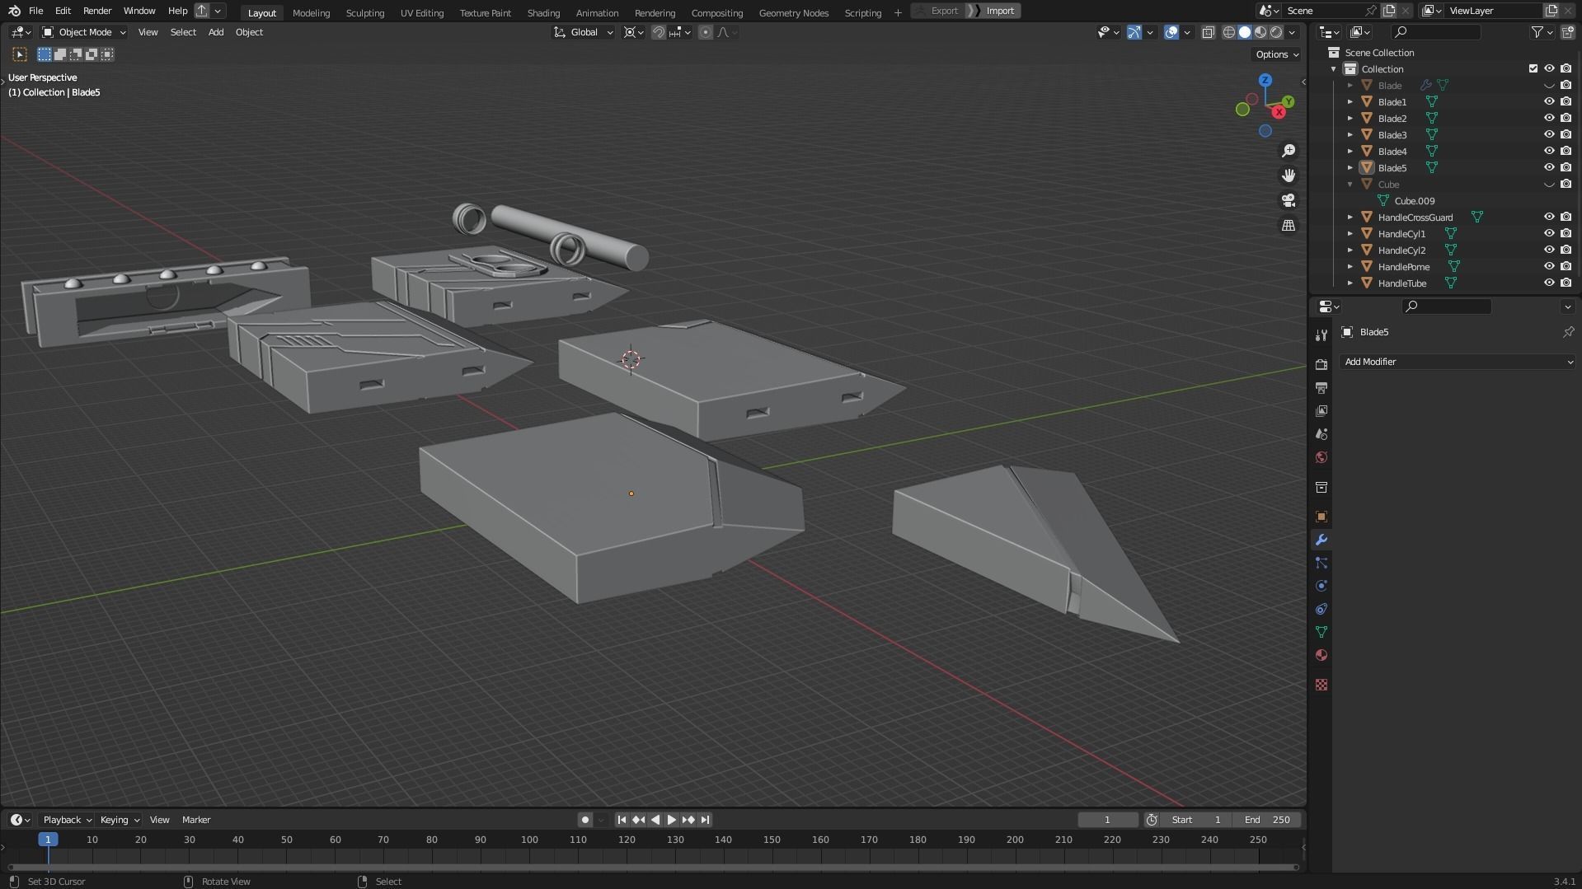Open the Render menu
1582x889 pixels.
click(x=96, y=11)
